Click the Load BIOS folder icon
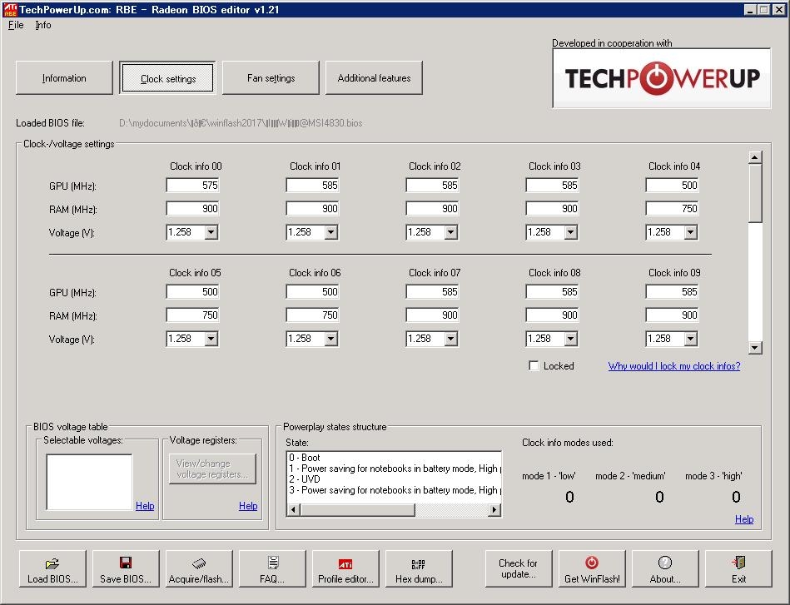 pos(52,563)
